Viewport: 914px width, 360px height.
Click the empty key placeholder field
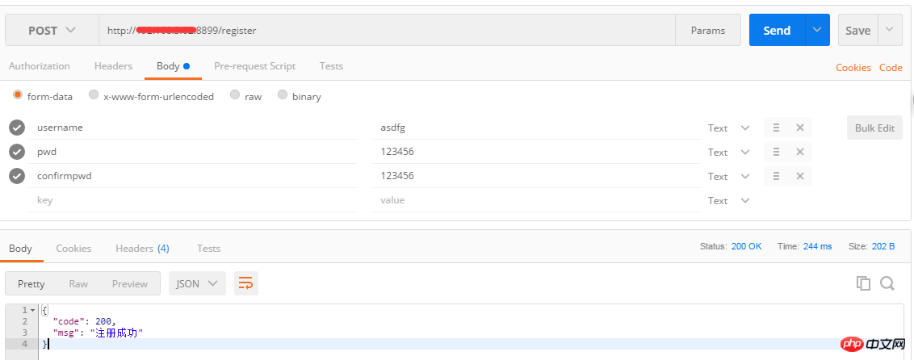(x=193, y=200)
